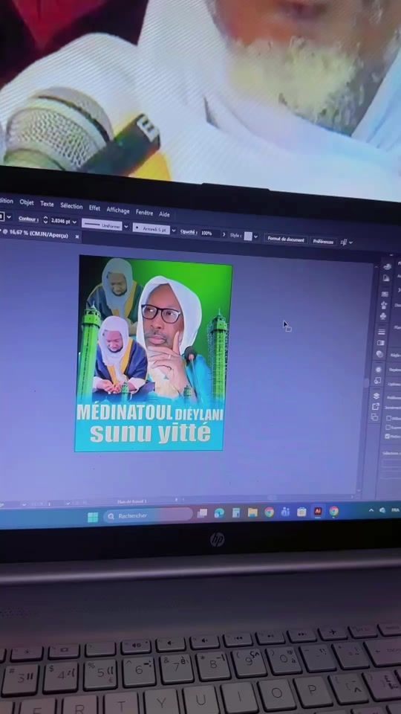Show hidden system tray icons chevron
The height and width of the screenshot is (714, 401).
tap(371, 510)
